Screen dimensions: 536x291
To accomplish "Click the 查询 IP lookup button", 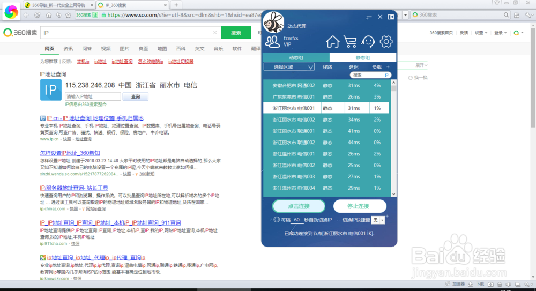I will [136, 97].
